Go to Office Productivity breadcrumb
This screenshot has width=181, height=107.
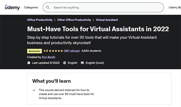40,20
